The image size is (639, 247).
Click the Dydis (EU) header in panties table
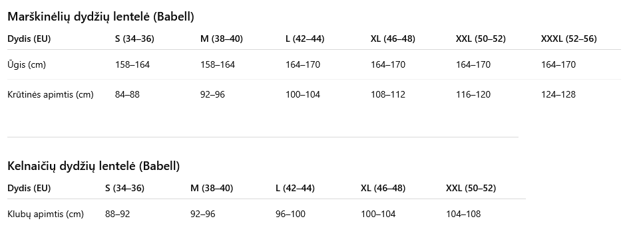pos(29,188)
